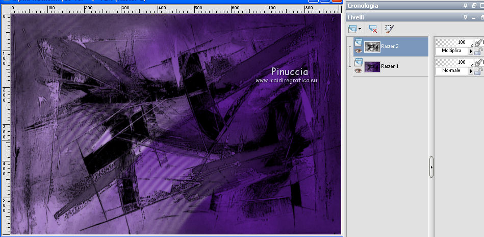Click the Moltiplica blend mode field

(x=452, y=51)
